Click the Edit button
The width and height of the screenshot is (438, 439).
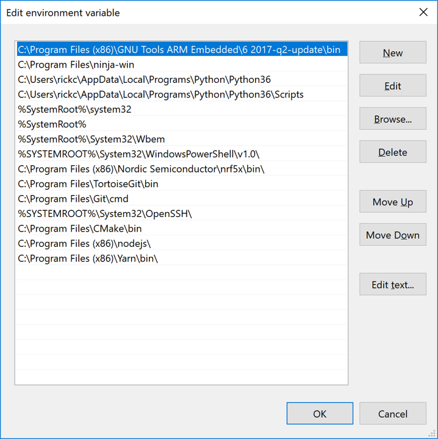click(393, 85)
